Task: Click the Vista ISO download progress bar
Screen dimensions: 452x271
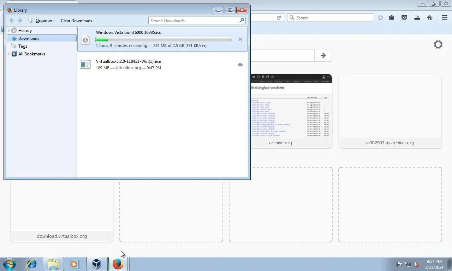Action: (164, 40)
